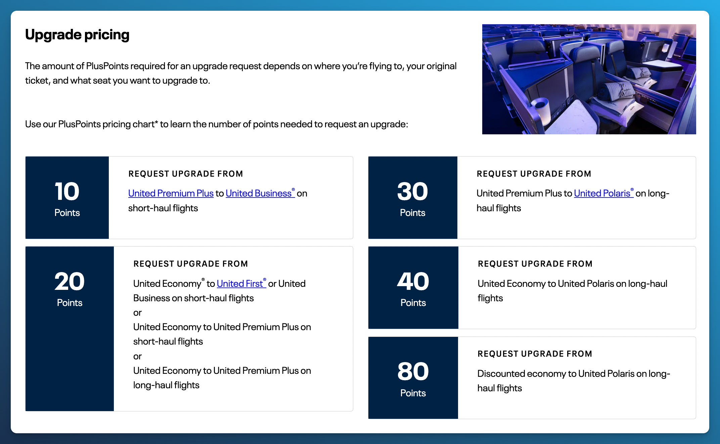Viewport: 720px width, 444px height.
Task: Select the 10 Points tile
Action: click(x=67, y=197)
